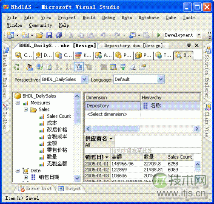214x204 pixels.
Task: Collapse the Measures tree node
Action: pyautogui.click(x=17, y=103)
